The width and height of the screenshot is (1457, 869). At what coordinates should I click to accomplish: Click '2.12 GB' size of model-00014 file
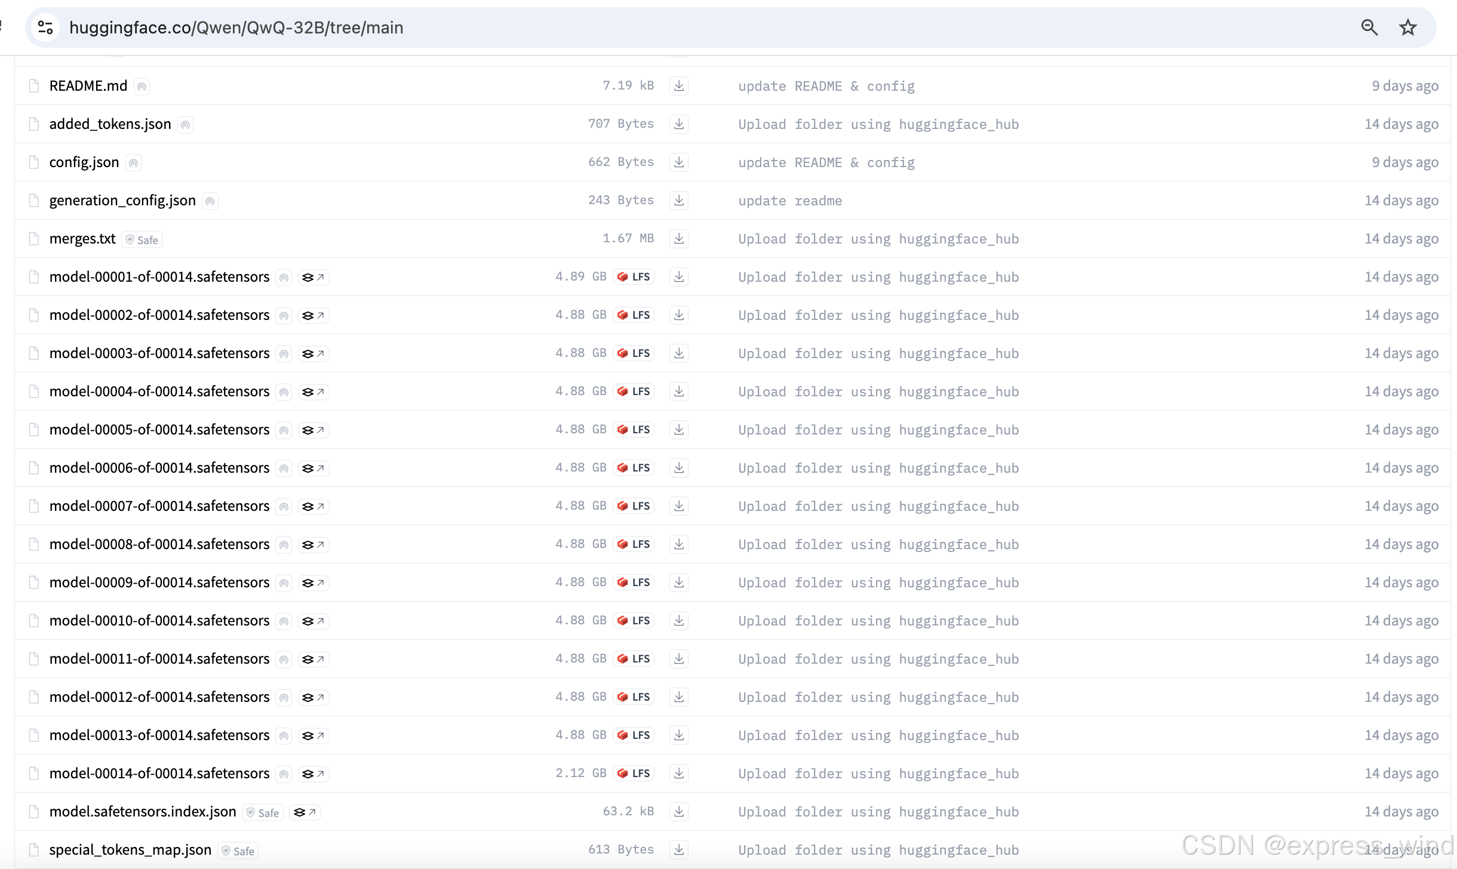click(580, 773)
